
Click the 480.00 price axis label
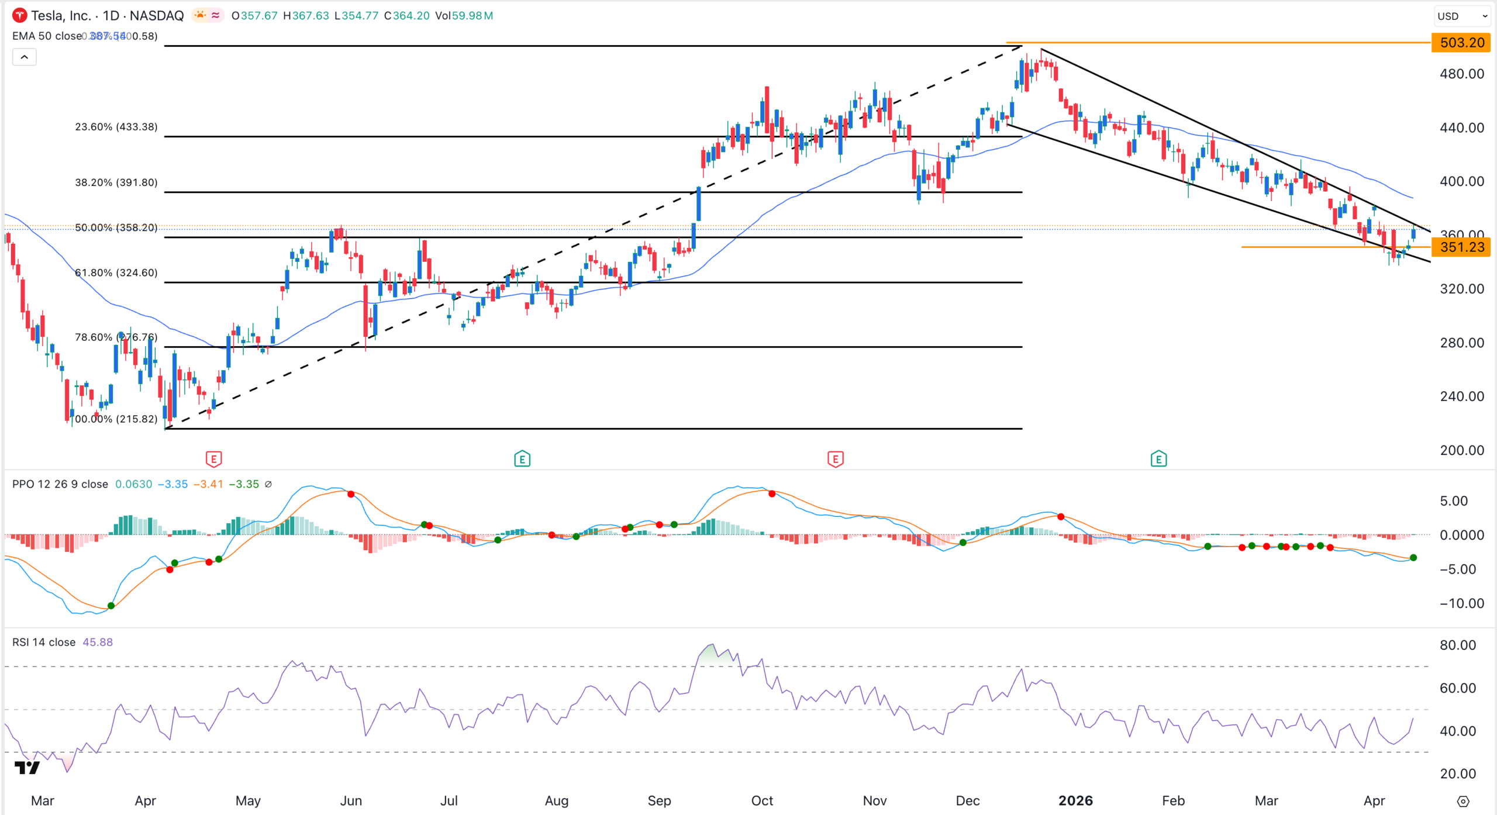[1462, 74]
